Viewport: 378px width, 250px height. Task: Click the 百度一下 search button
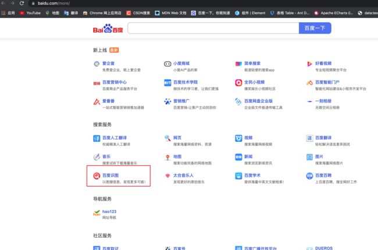[315, 28]
